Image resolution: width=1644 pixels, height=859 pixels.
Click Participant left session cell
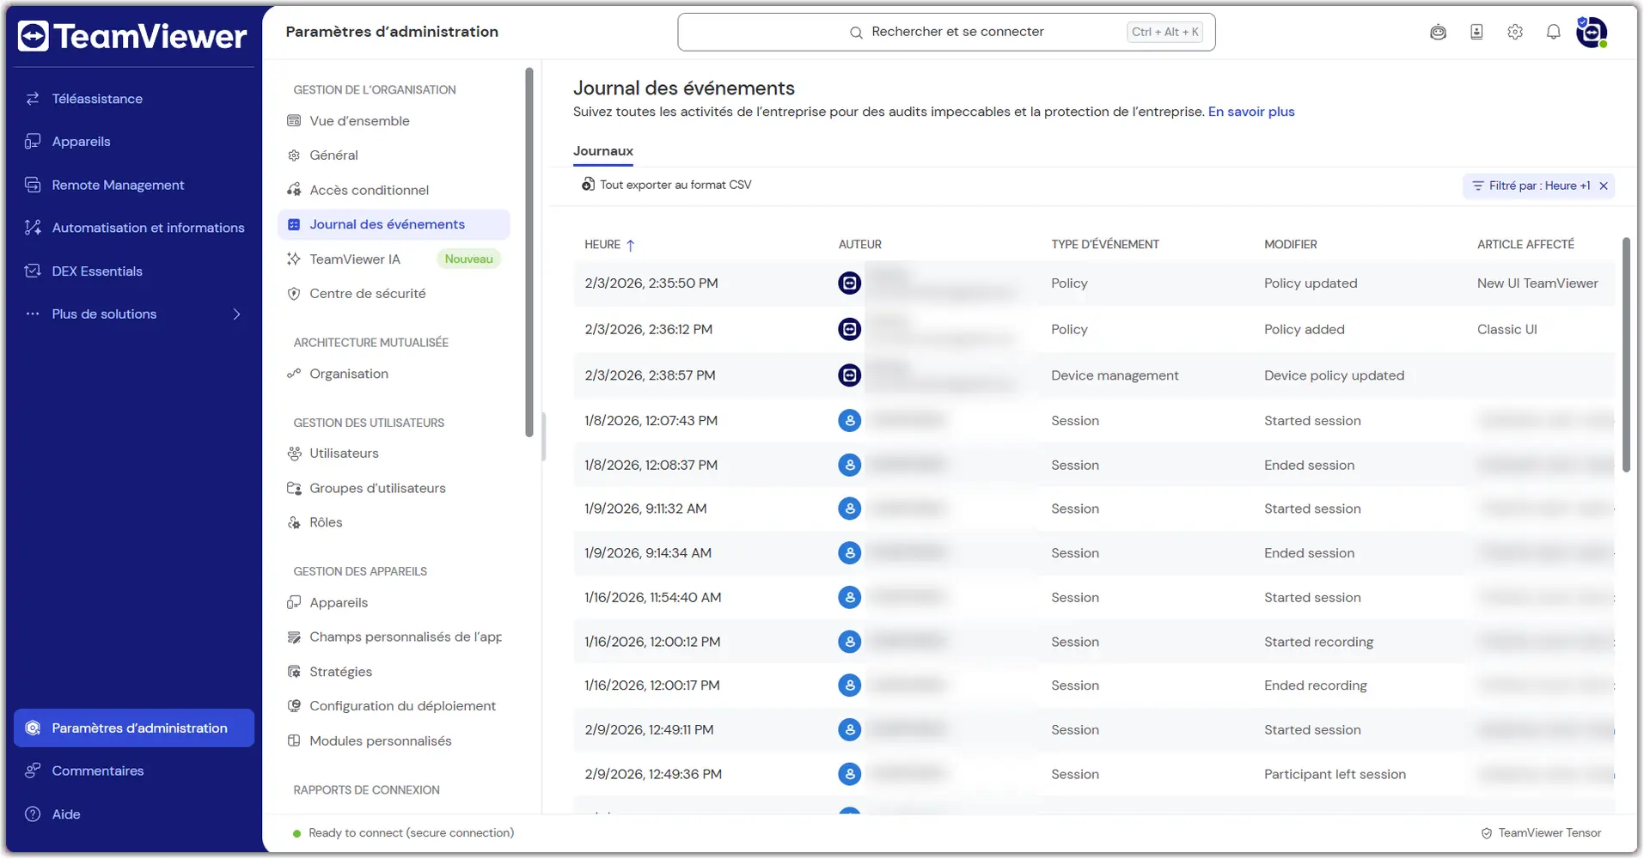pyautogui.click(x=1335, y=774)
